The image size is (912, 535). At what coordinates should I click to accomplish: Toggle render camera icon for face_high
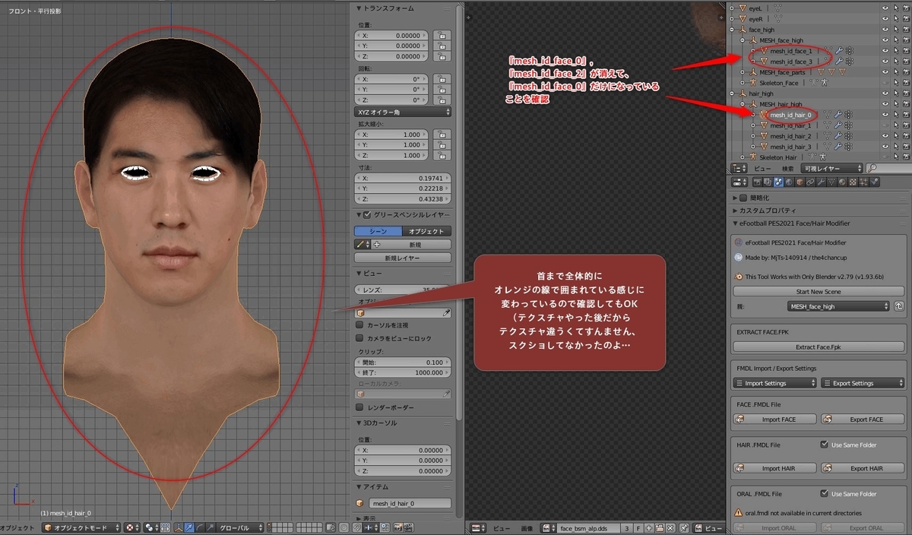pyautogui.click(x=906, y=30)
